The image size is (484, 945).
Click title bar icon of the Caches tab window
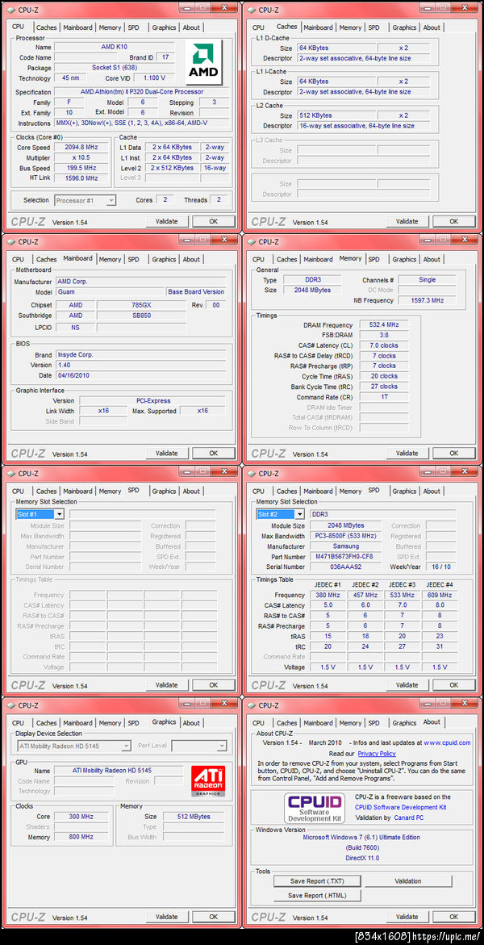click(252, 10)
